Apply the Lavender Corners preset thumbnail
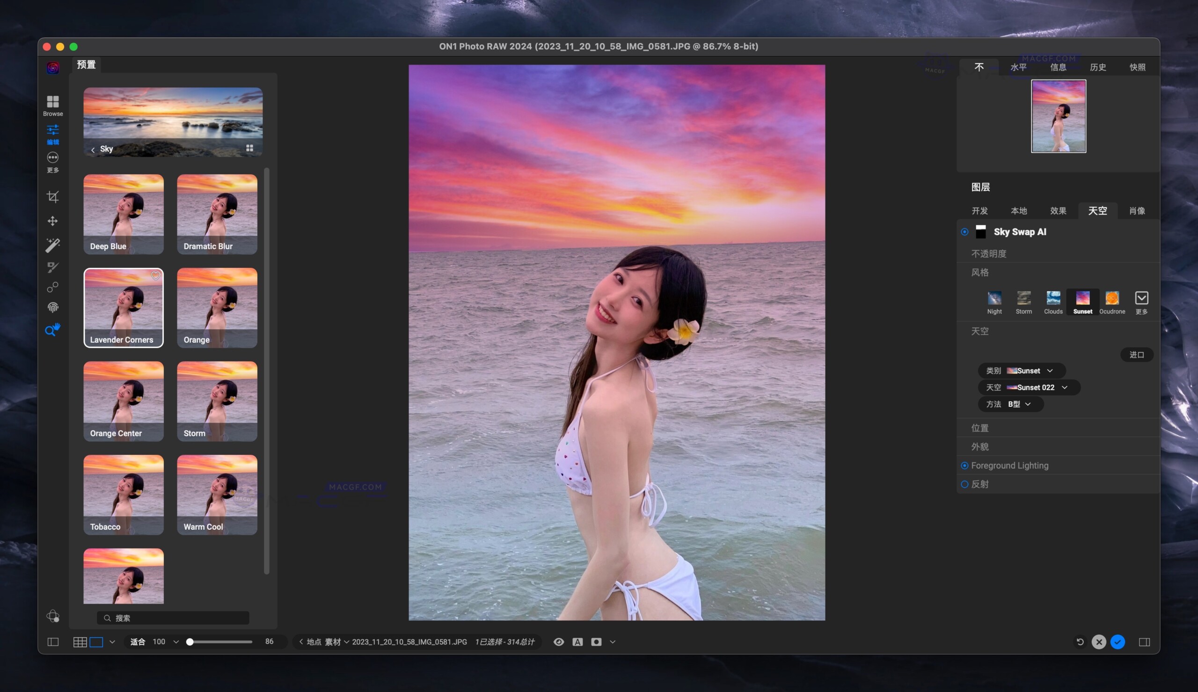The height and width of the screenshot is (692, 1198). (123, 307)
